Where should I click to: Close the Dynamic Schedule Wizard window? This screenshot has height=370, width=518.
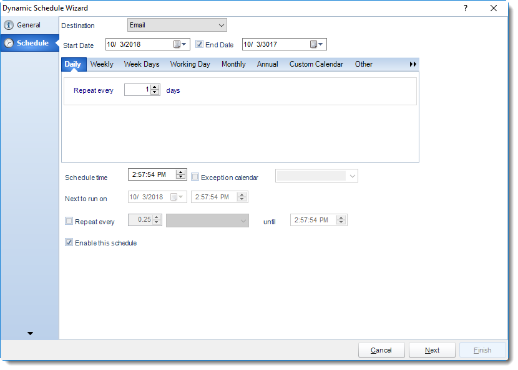(x=494, y=8)
